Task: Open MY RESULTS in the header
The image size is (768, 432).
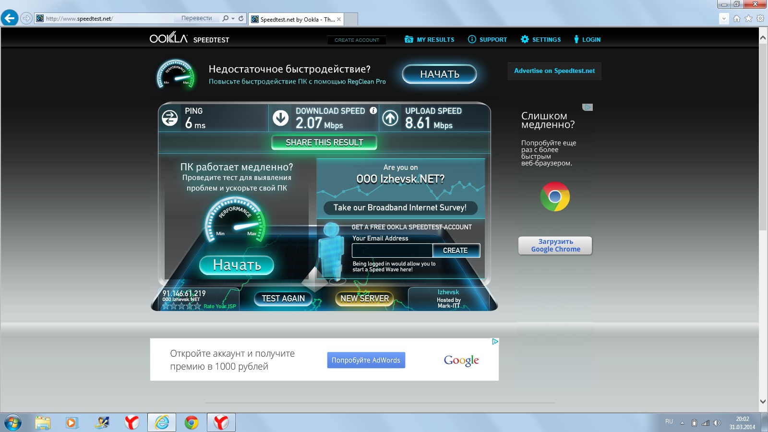Action: (429, 39)
